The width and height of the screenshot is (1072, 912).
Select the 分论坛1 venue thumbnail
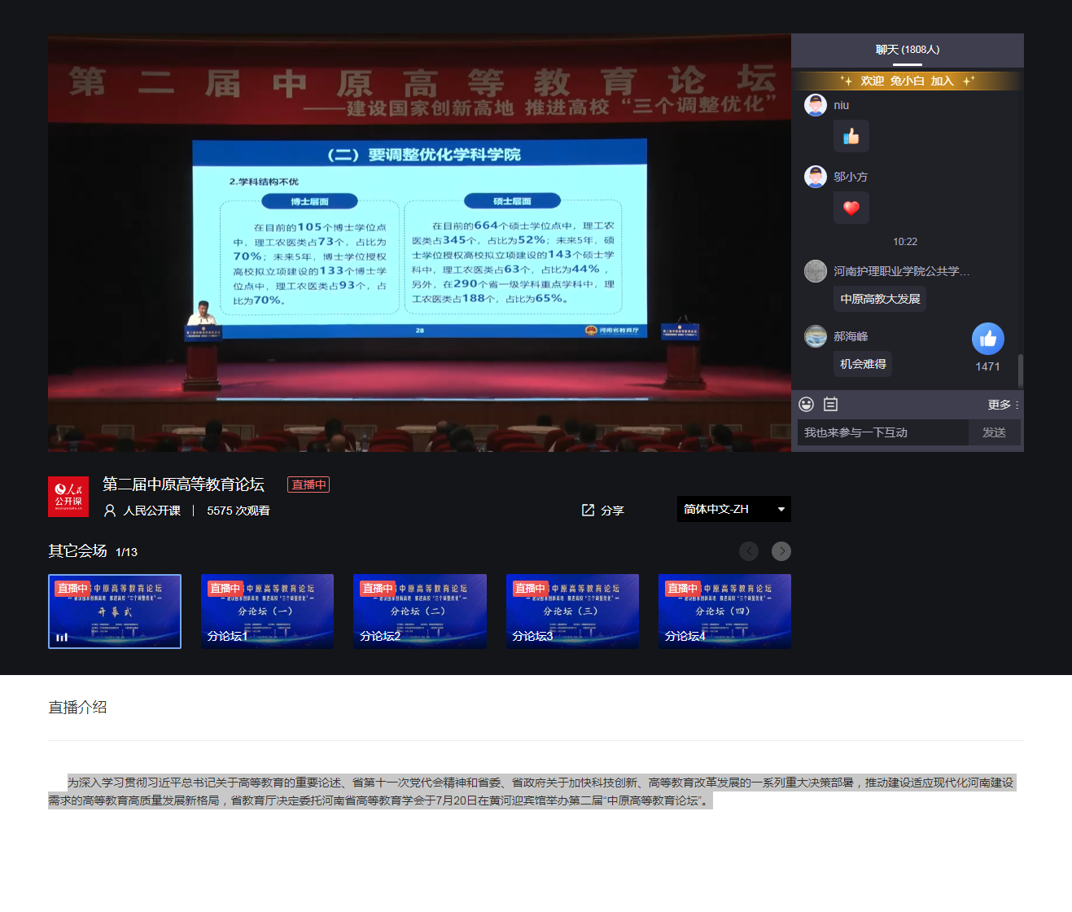click(x=267, y=611)
